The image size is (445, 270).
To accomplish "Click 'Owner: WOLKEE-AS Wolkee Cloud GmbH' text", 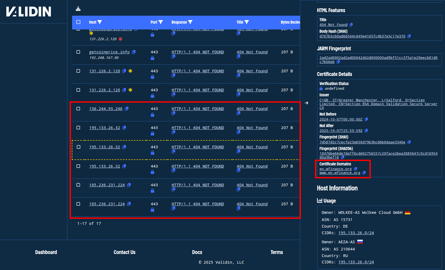I will point(362,212).
